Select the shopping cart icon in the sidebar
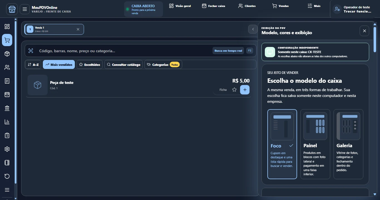 point(7,40)
